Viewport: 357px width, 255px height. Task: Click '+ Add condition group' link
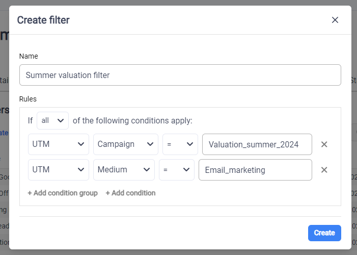point(63,193)
